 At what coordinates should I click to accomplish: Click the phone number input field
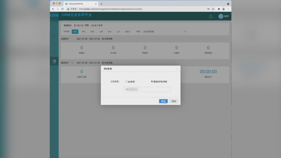(147, 89)
